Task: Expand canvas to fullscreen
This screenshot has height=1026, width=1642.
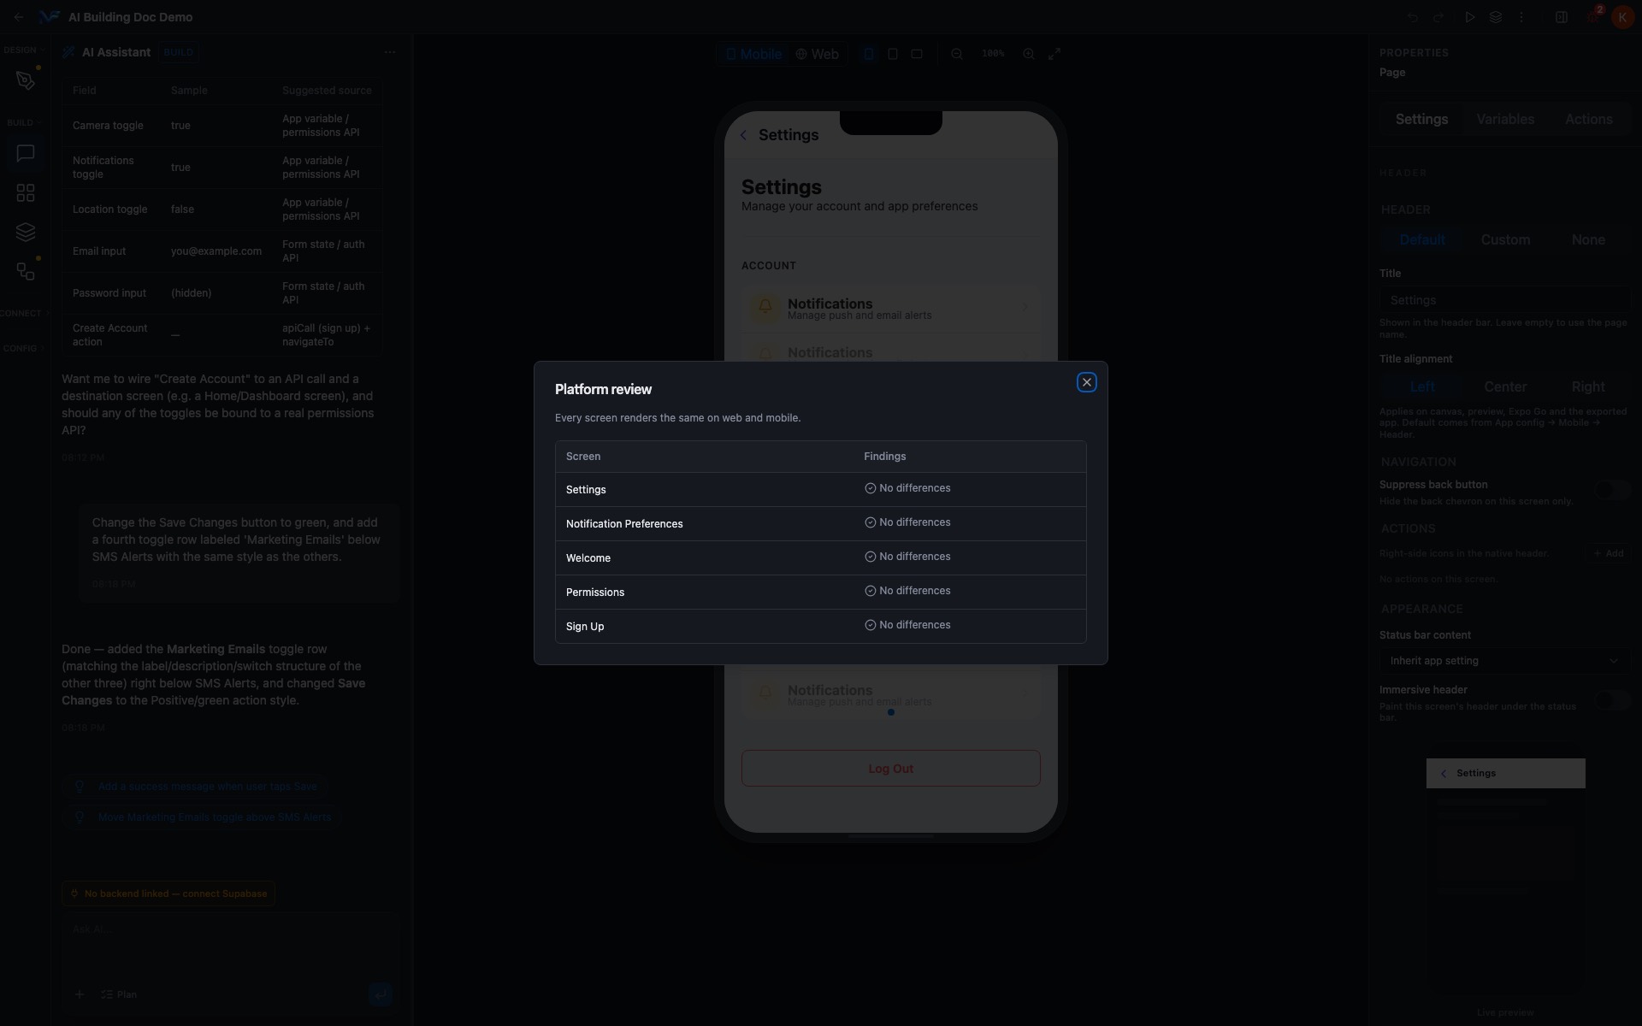Action: (x=1054, y=54)
